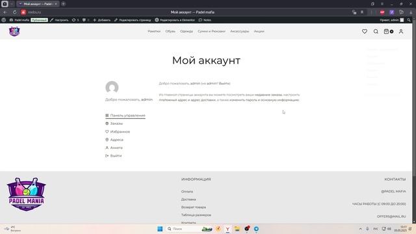
Task: Close the Мой аккаунт browser tab
Action: coord(56,4)
